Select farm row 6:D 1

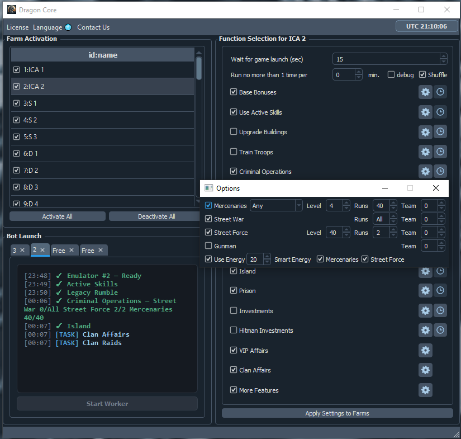pyautogui.click(x=102, y=154)
